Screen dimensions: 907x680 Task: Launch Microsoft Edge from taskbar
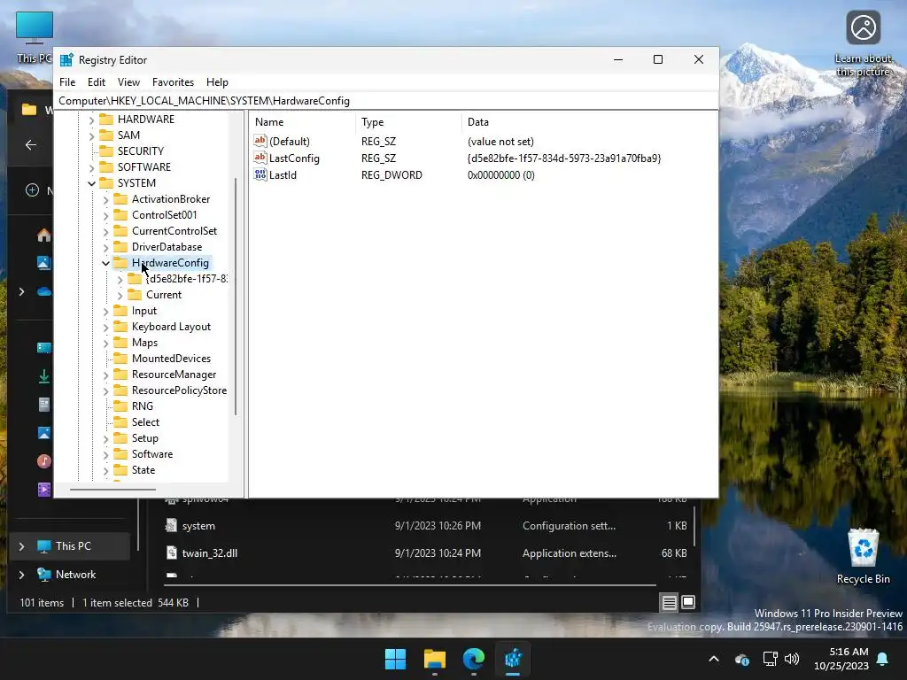point(474,659)
